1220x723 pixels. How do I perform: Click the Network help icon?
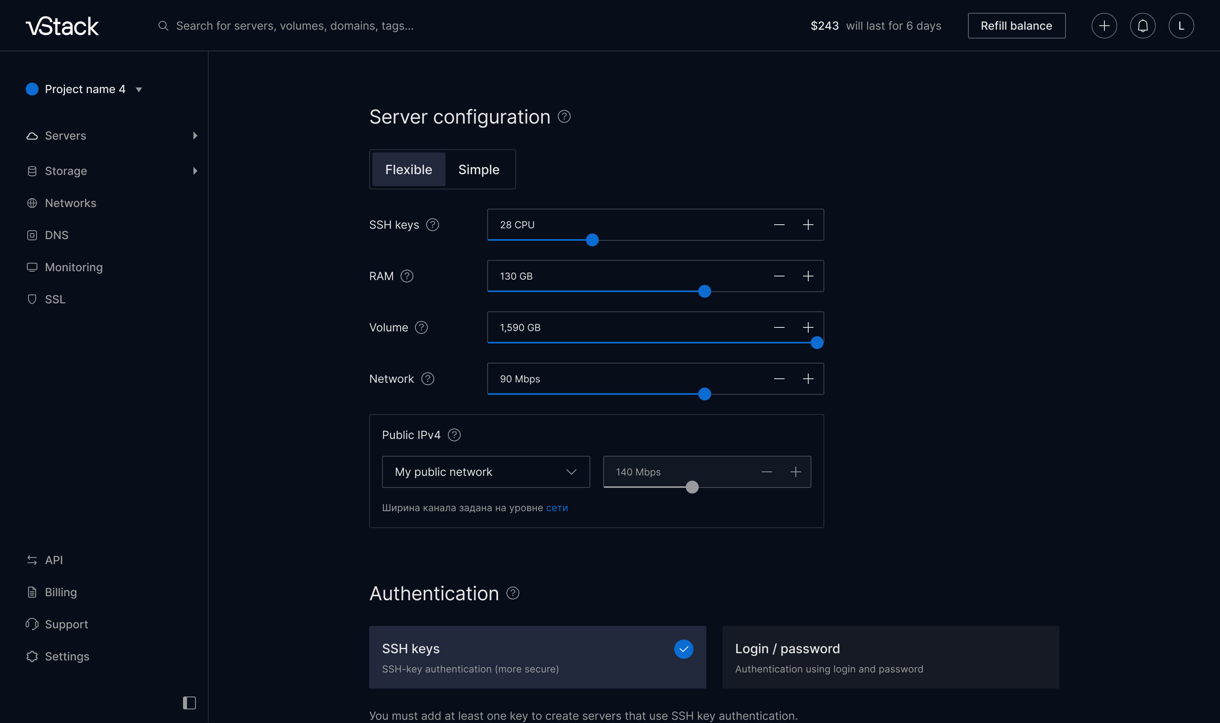click(x=428, y=379)
